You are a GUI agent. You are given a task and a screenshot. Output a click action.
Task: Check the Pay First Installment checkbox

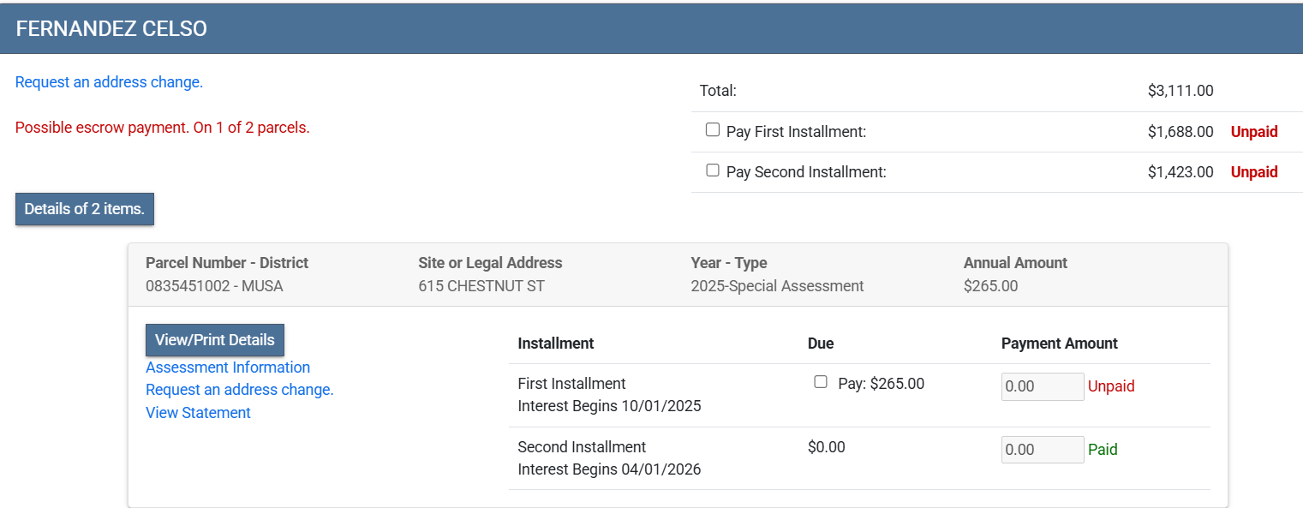click(712, 130)
